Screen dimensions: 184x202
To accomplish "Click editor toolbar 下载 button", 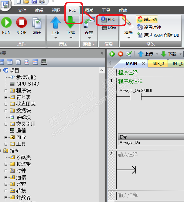I will click(x=169, y=54).
